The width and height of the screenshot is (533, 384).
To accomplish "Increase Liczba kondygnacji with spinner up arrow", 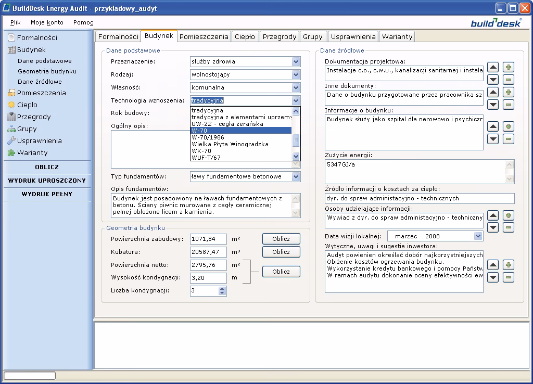I will 222,288.
